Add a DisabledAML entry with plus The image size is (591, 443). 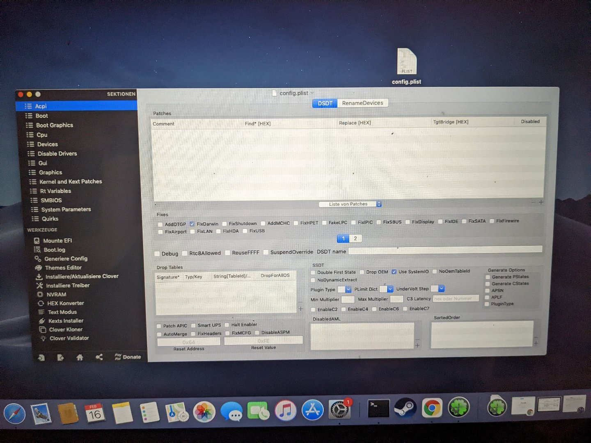417,345
